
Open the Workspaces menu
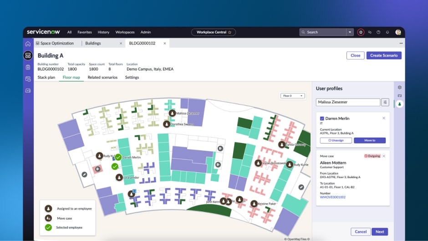pos(125,32)
